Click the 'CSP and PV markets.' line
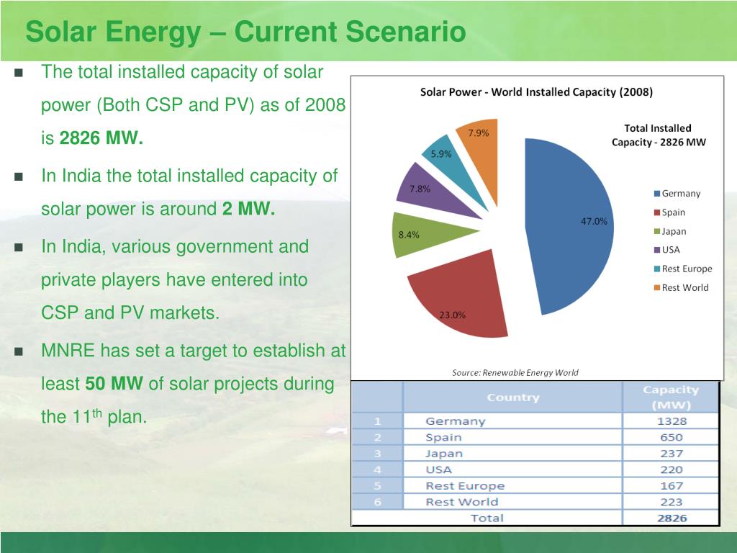 point(130,313)
